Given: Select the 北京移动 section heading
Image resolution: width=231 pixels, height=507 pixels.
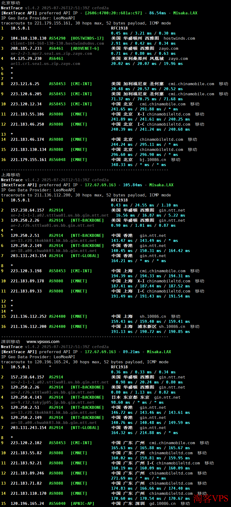Looking at the screenshot, I should coord(11,3).
